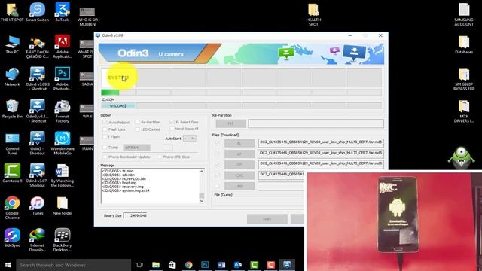The width and height of the screenshot is (482, 271).
Task: Launch Smart Switch from desktop
Action: 37,12
